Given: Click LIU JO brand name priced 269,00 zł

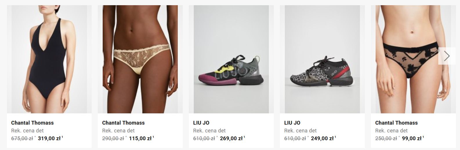Looking at the screenshot, I should pos(201,123).
